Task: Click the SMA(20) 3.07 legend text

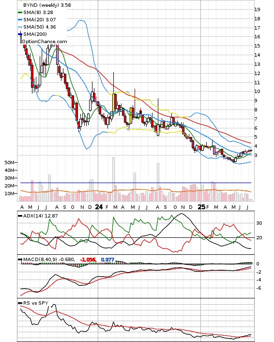Action: pyautogui.click(x=40, y=20)
